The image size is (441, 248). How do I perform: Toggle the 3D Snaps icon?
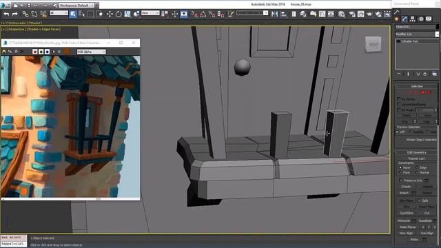click(x=194, y=14)
